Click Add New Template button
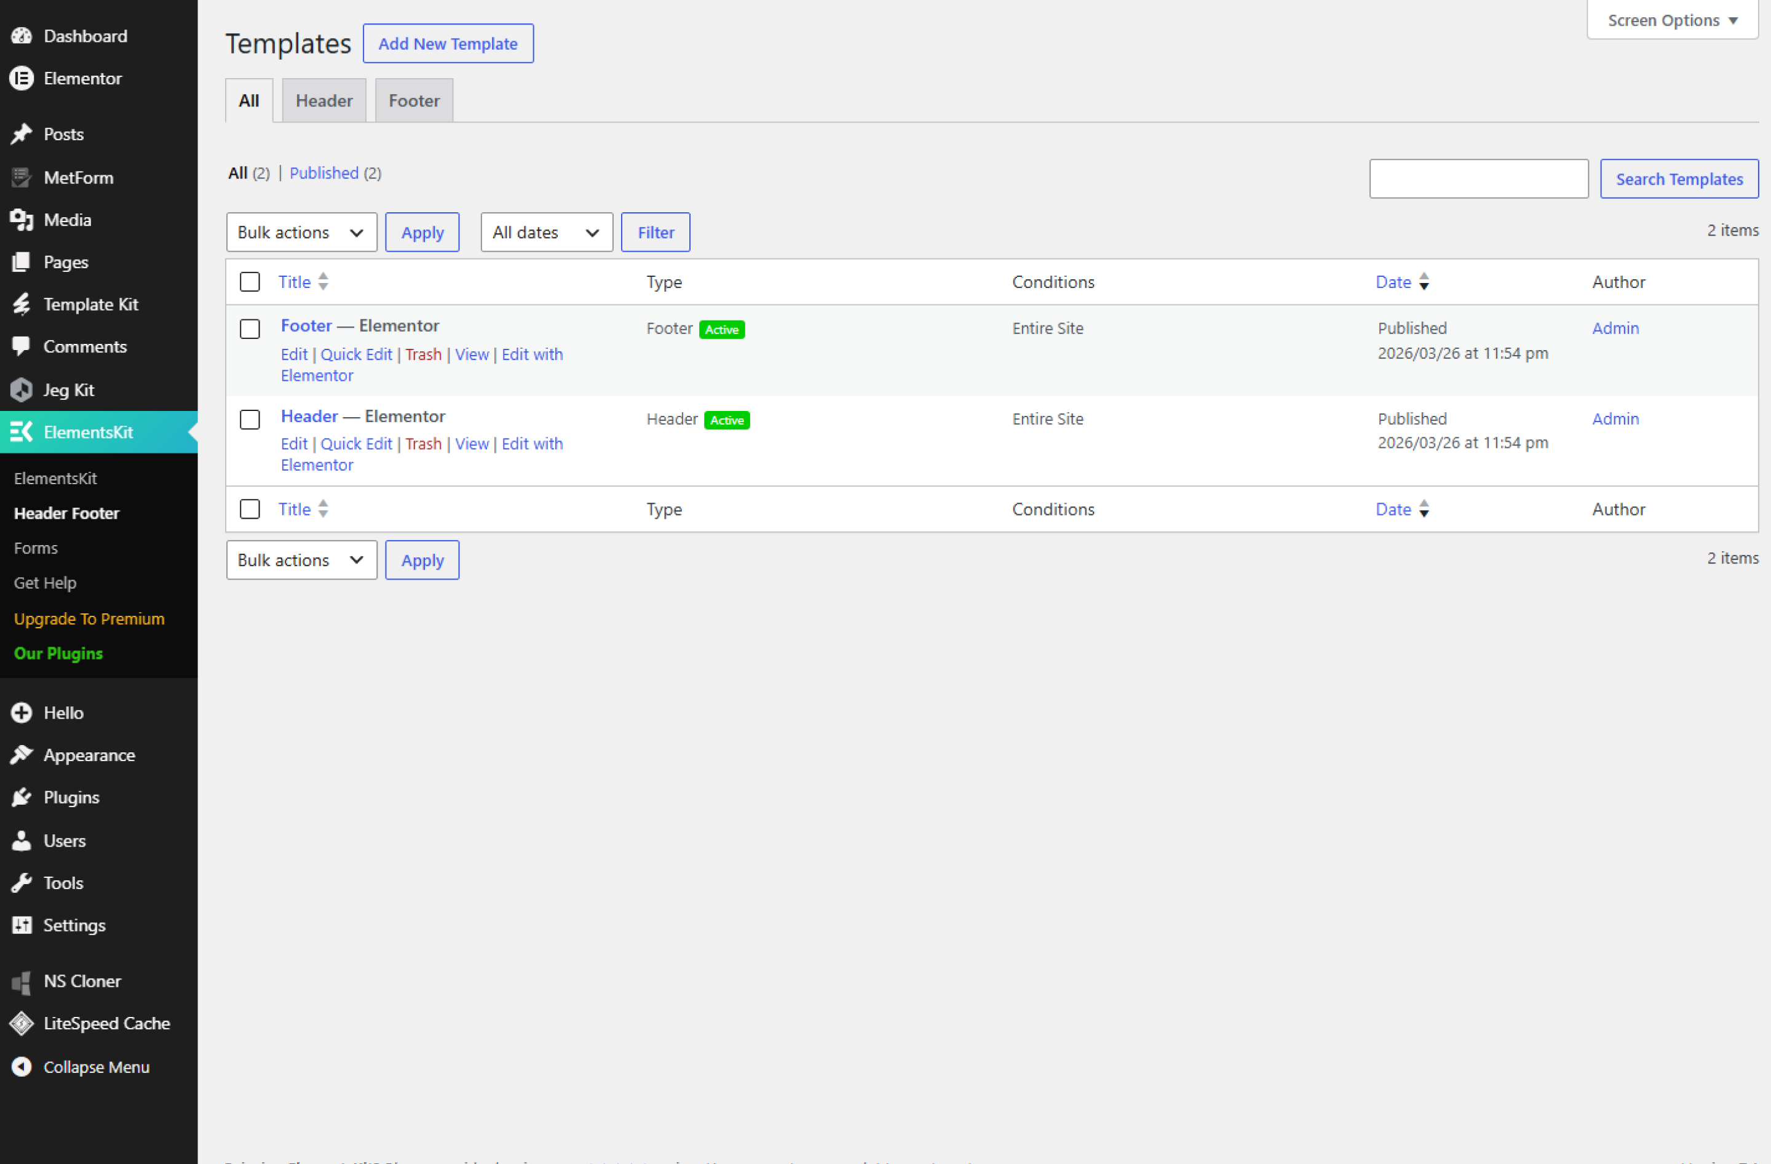This screenshot has width=1771, height=1164. (x=448, y=43)
